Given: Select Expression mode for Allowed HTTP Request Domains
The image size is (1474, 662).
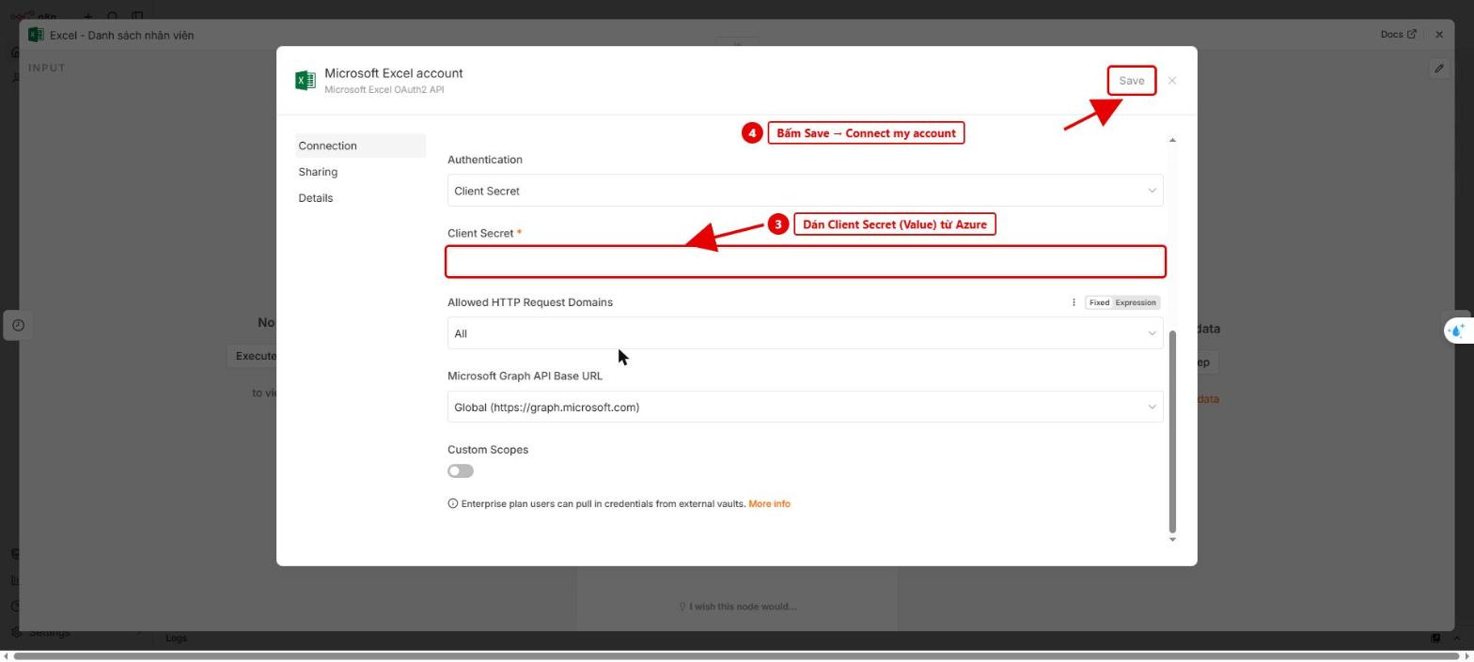Looking at the screenshot, I should click(1136, 302).
